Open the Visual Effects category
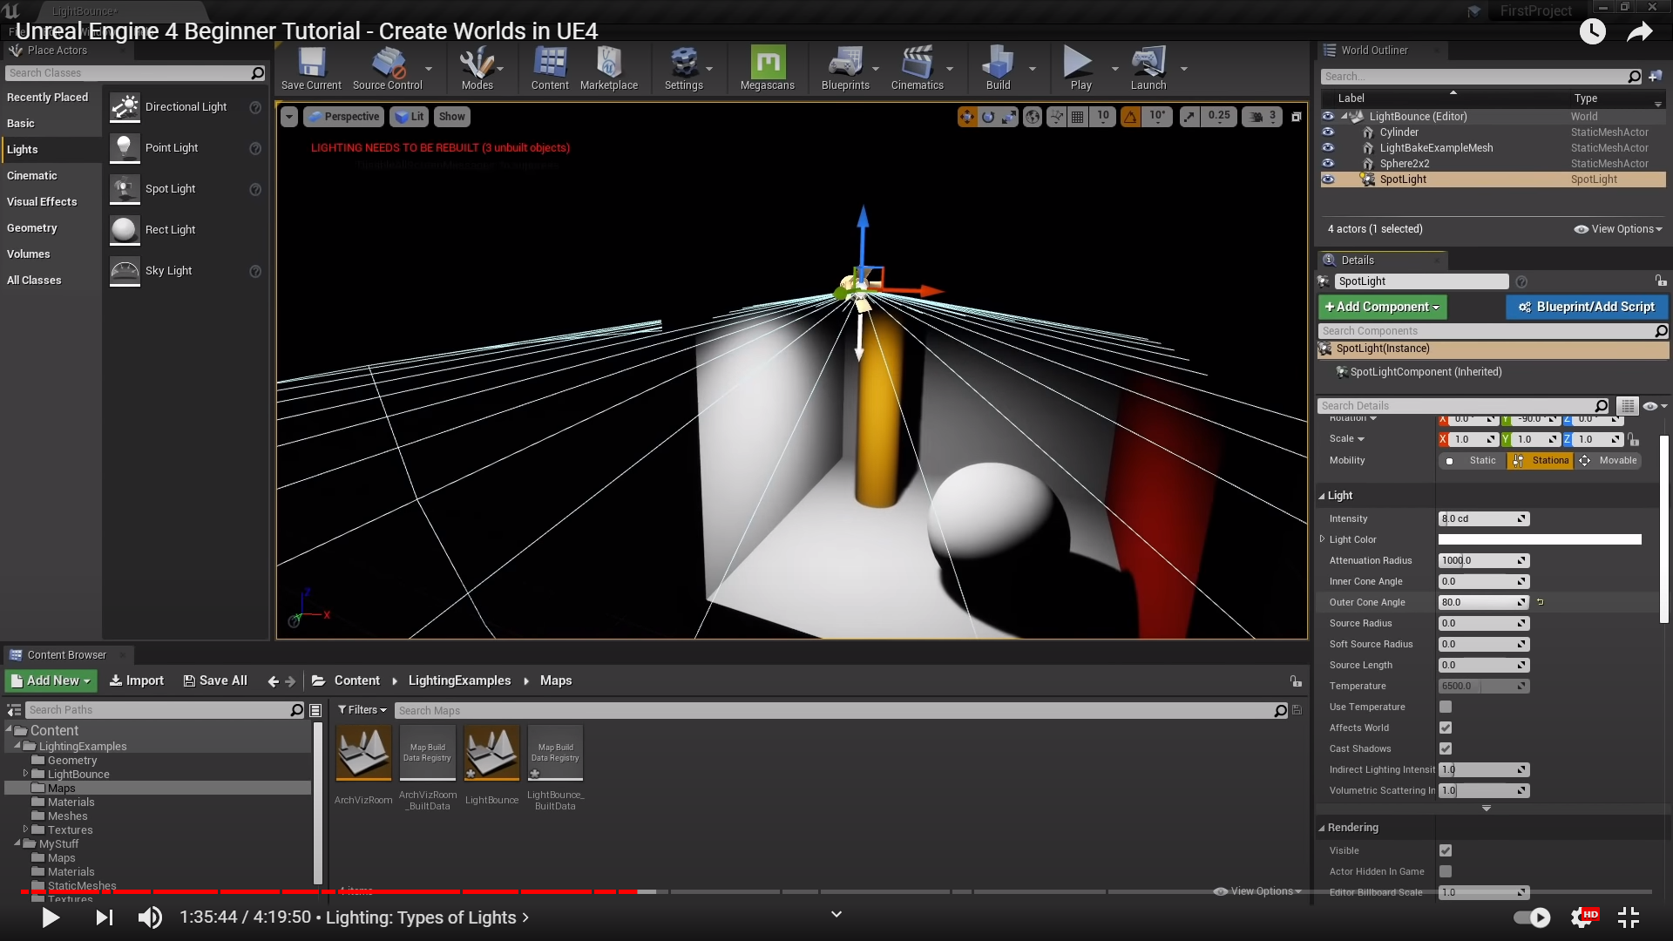 click(42, 202)
